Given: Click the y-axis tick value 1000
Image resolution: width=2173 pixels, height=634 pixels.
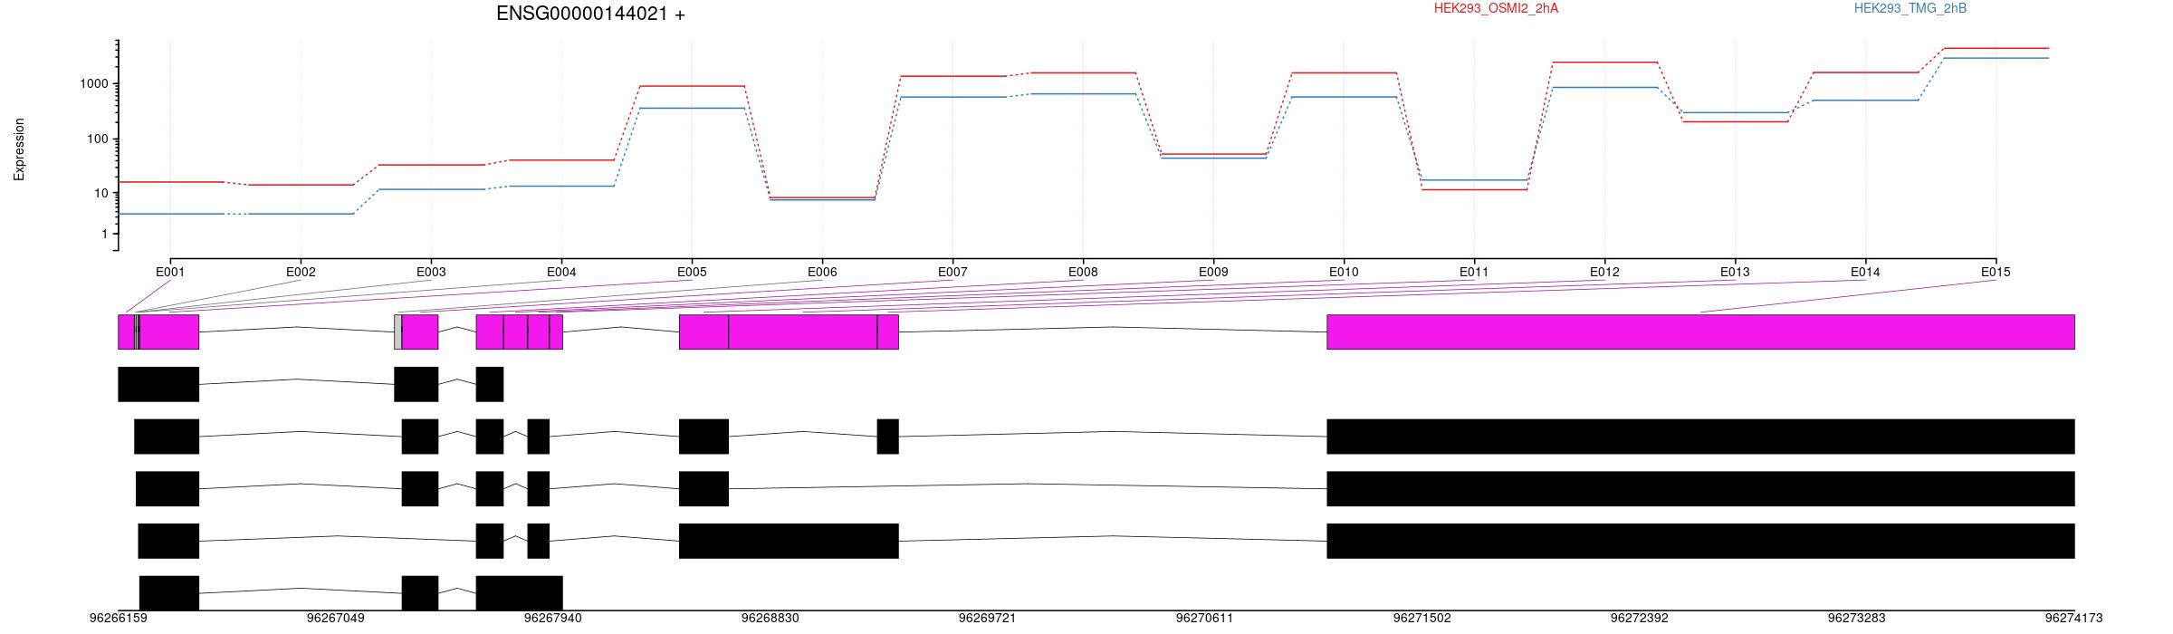Looking at the screenshot, I should (95, 84).
